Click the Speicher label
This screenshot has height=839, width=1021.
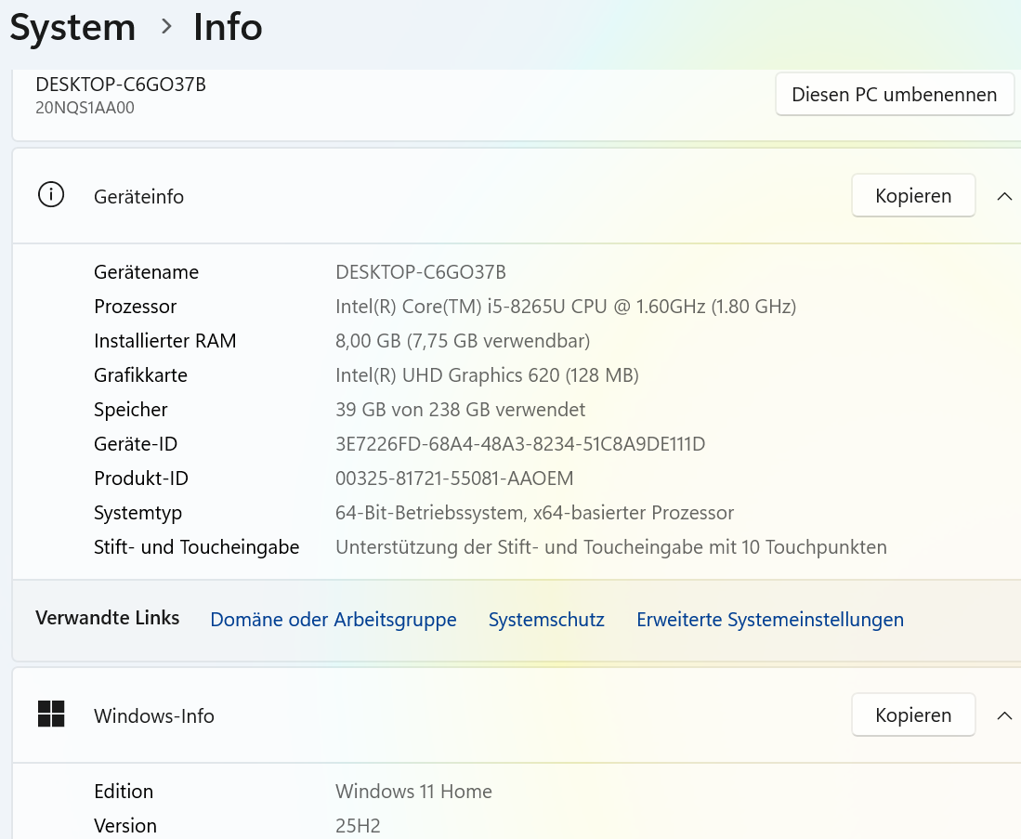coord(130,410)
